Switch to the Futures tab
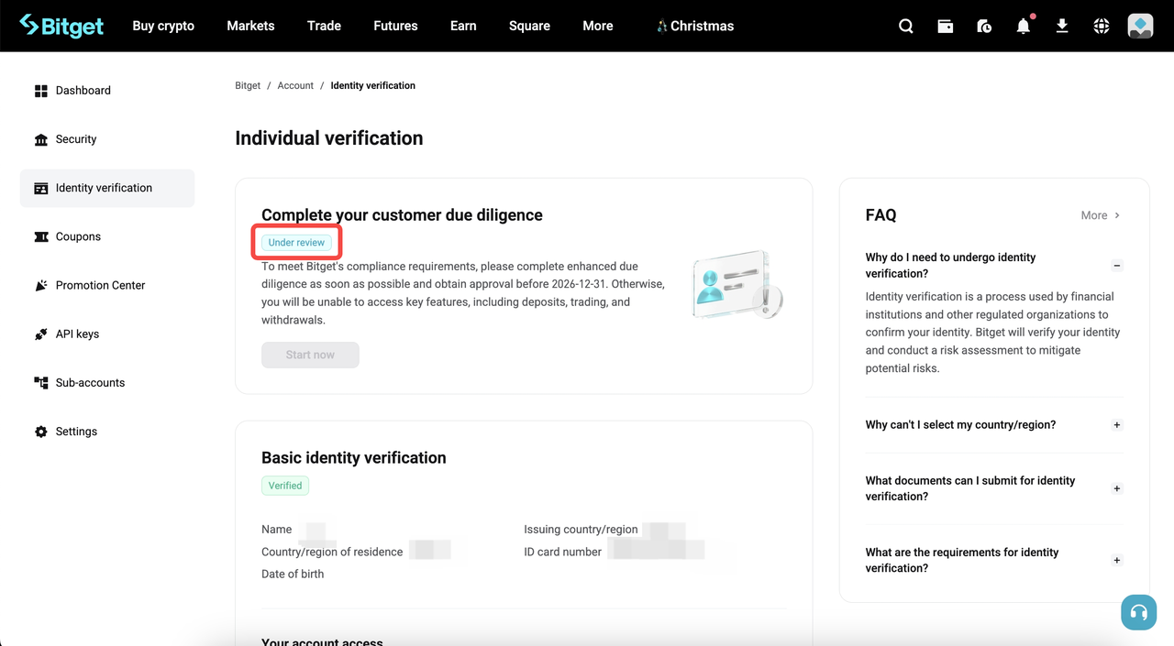This screenshot has width=1174, height=646. point(395,26)
